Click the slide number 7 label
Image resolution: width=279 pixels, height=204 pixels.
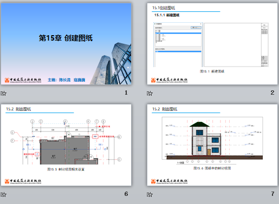pos(272,194)
